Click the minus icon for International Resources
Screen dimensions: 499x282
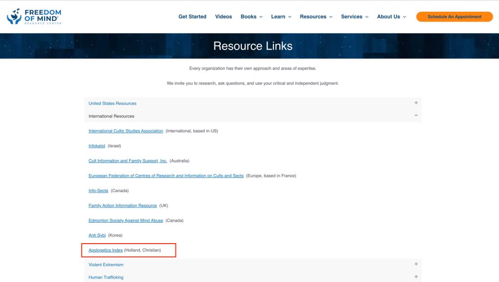tap(416, 115)
